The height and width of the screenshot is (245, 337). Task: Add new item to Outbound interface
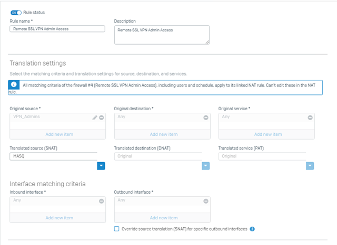coord(164,218)
